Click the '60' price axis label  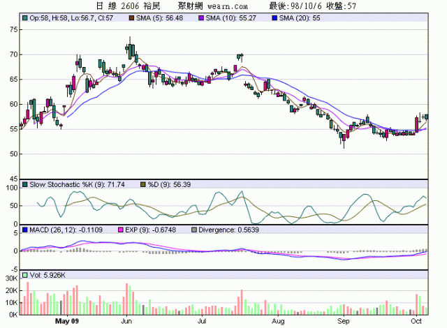[x=13, y=104]
